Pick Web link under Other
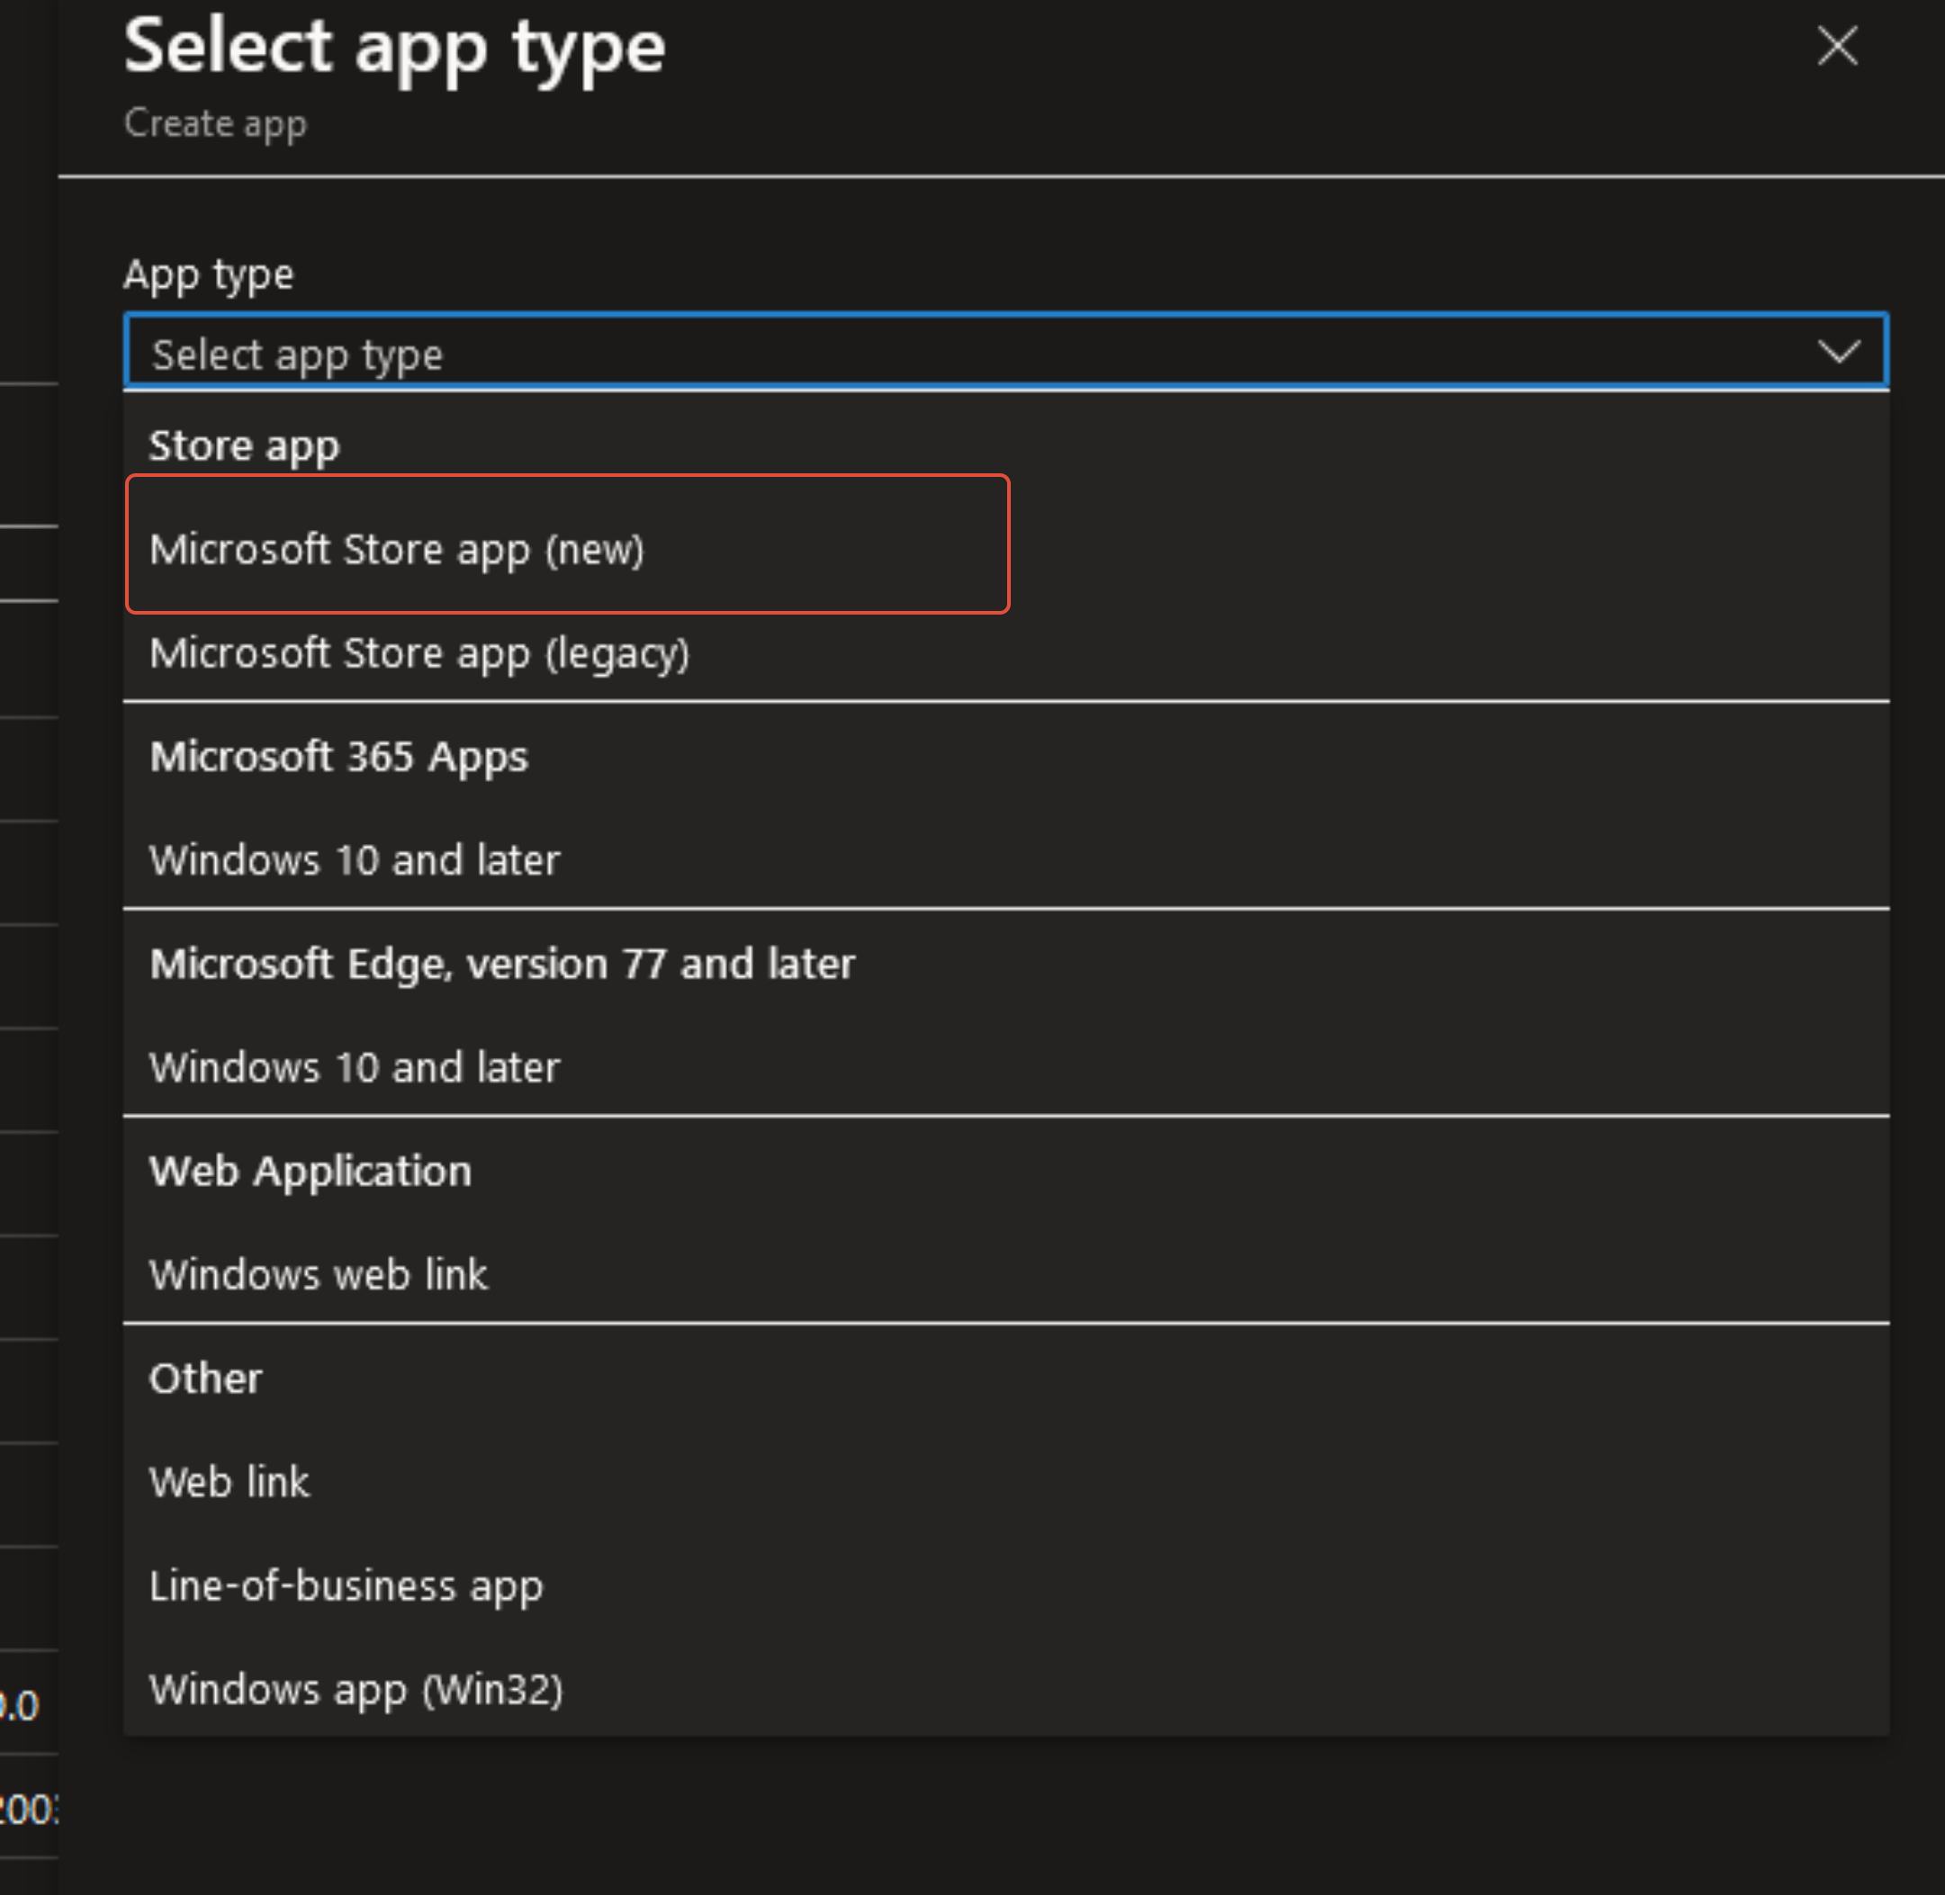 pos(230,1481)
